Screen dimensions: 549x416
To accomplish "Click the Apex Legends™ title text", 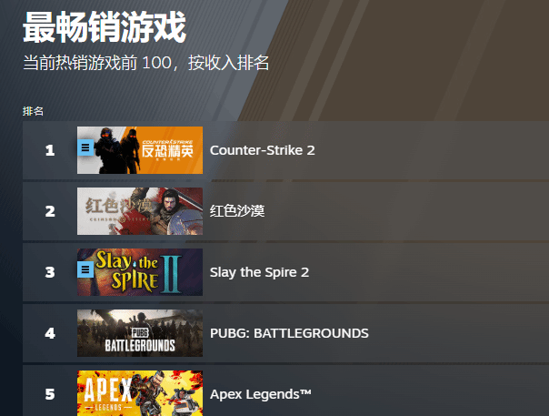I will click(x=261, y=394).
